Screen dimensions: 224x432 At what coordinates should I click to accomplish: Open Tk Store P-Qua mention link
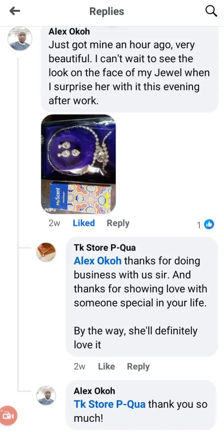click(109, 404)
